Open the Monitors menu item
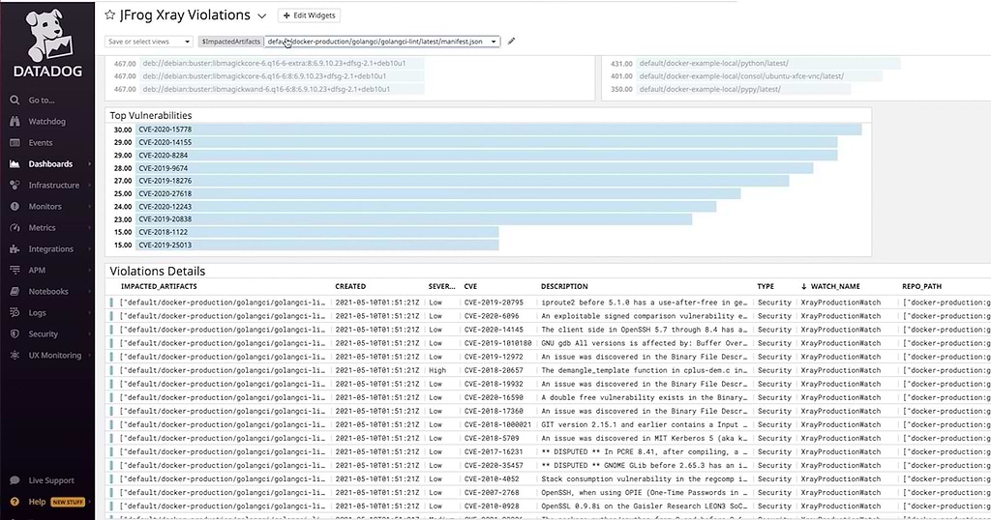The width and height of the screenshot is (991, 520). (45, 207)
